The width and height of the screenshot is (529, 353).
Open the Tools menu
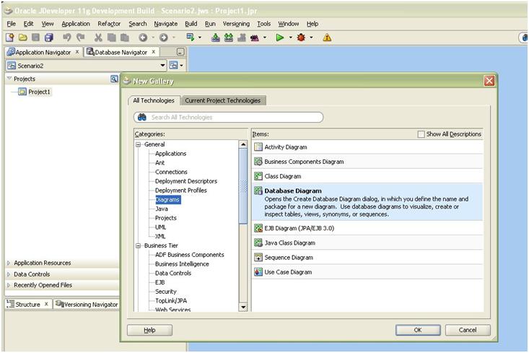coord(264,24)
